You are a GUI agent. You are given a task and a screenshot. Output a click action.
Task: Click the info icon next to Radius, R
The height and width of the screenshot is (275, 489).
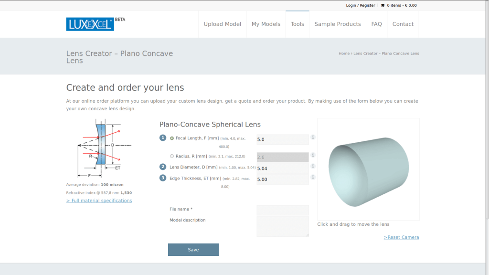(313, 155)
